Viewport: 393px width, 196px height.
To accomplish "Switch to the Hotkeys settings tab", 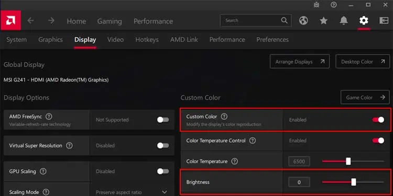I will tap(147, 40).
